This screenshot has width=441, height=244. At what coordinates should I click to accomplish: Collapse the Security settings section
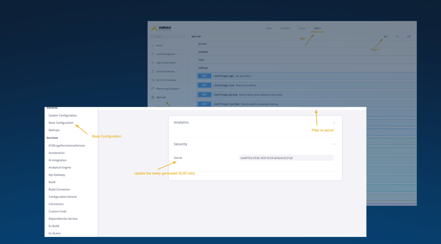334,144
